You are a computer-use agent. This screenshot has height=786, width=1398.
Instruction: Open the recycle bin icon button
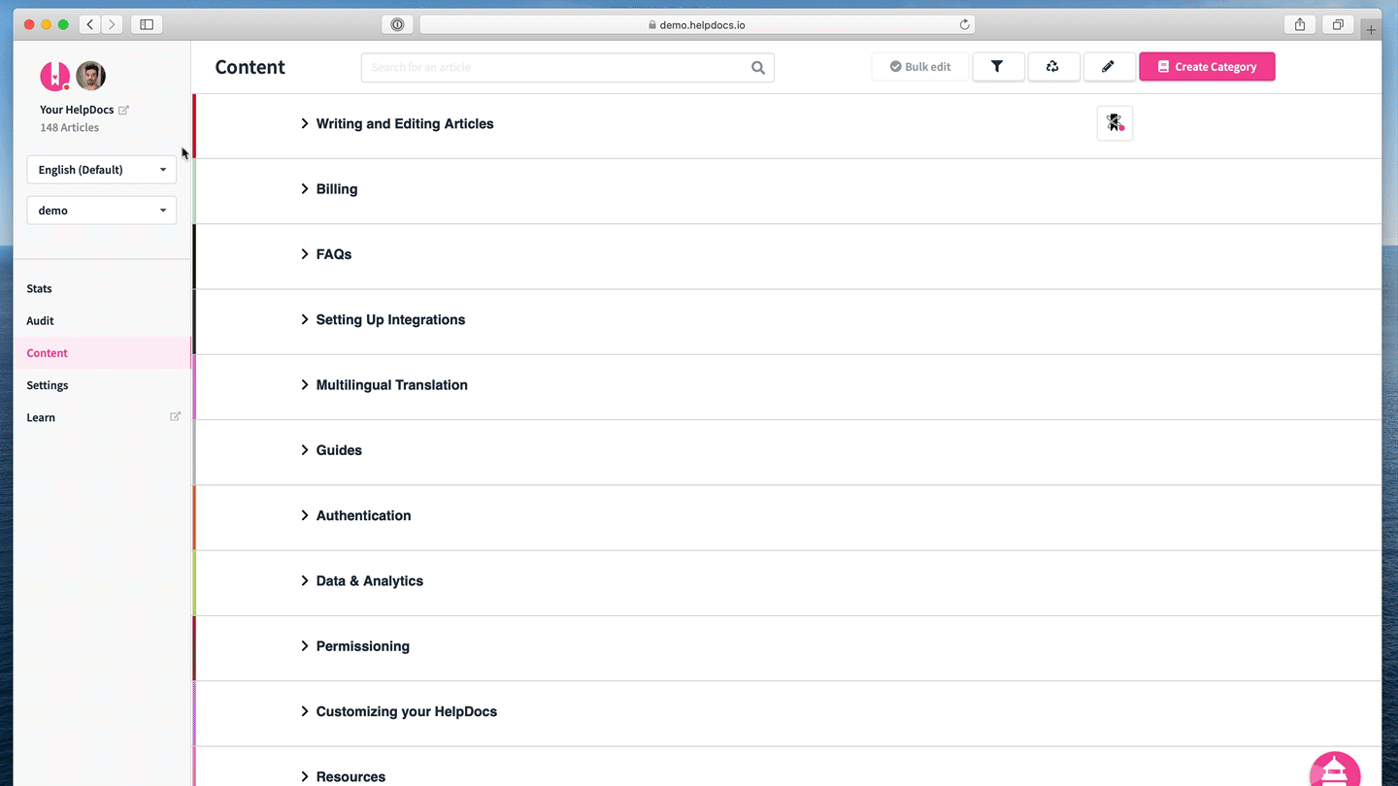1052,67
